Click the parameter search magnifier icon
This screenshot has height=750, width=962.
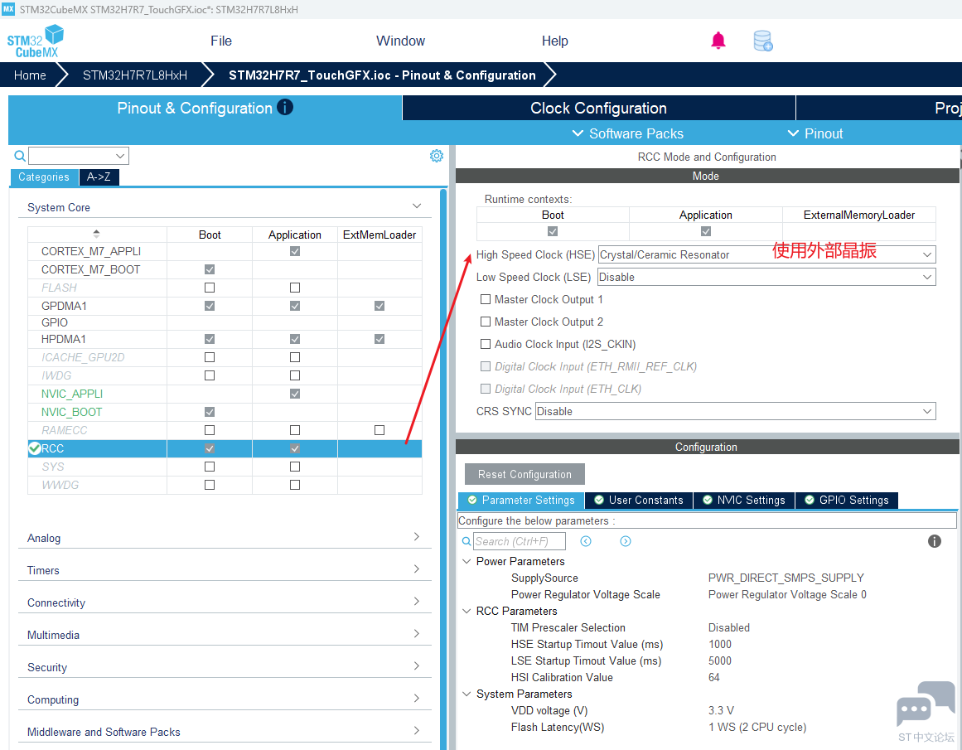click(x=466, y=541)
